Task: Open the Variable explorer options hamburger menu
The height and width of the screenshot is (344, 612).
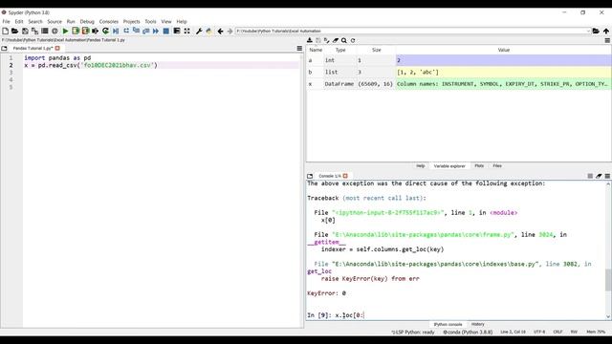Action: [607, 40]
